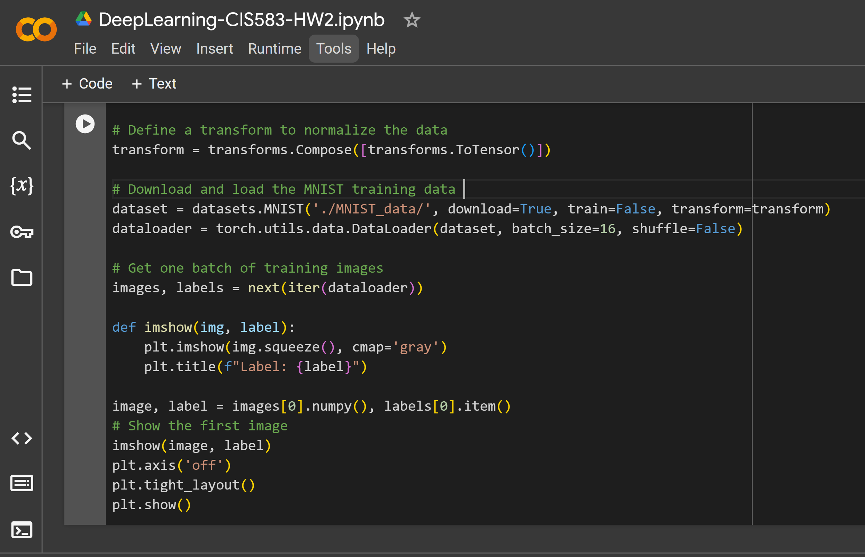The image size is (865, 557).
Task: Click the comment '# Show the first image'
Action: coord(200,426)
